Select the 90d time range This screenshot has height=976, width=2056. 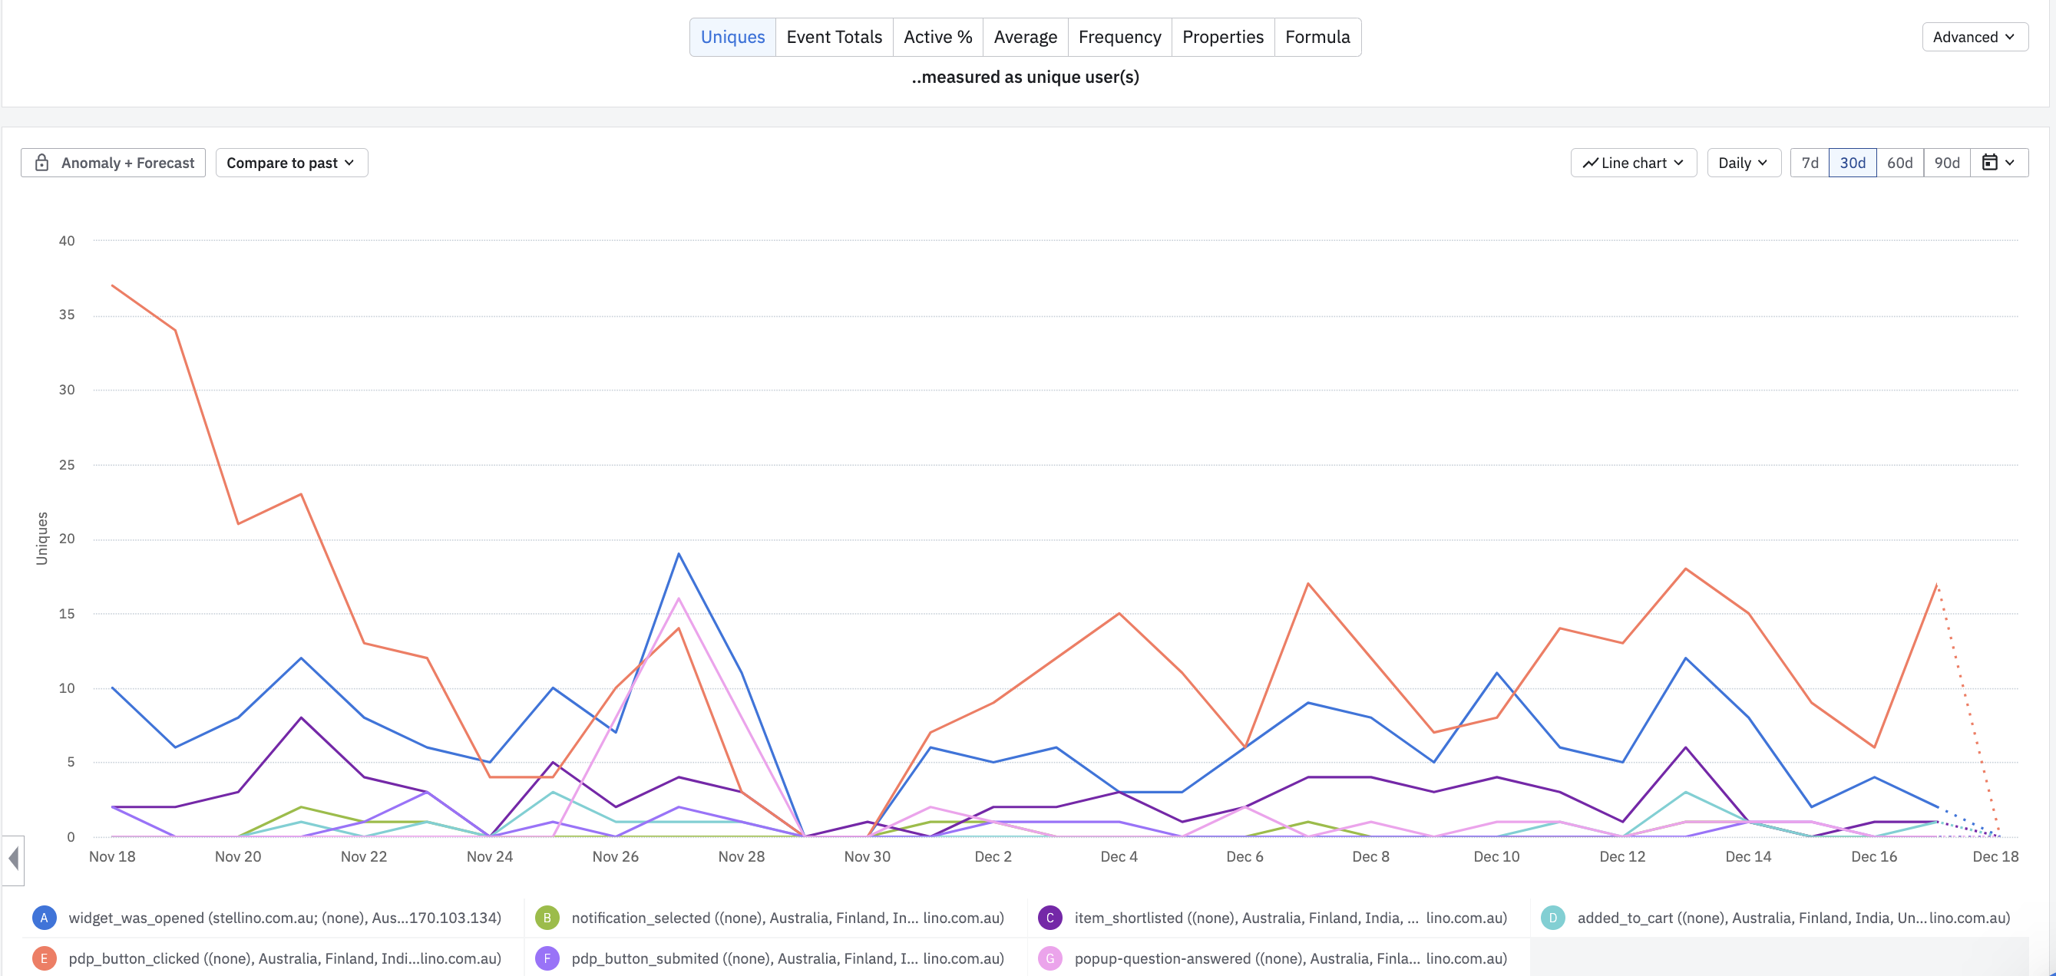(x=1946, y=163)
